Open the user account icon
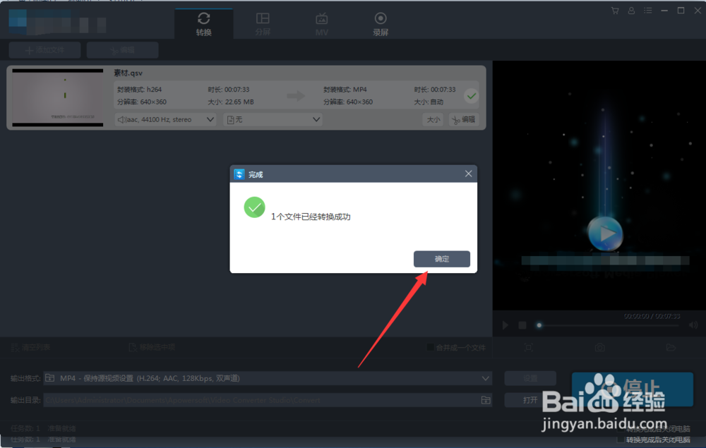The height and width of the screenshot is (448, 706). coord(631,11)
